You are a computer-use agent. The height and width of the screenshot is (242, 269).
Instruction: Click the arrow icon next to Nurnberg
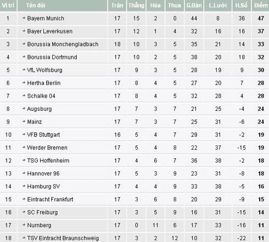[24, 225]
